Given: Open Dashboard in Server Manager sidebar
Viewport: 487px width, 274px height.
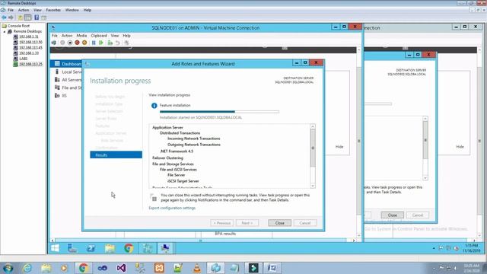Looking at the screenshot, I should click(66, 64).
